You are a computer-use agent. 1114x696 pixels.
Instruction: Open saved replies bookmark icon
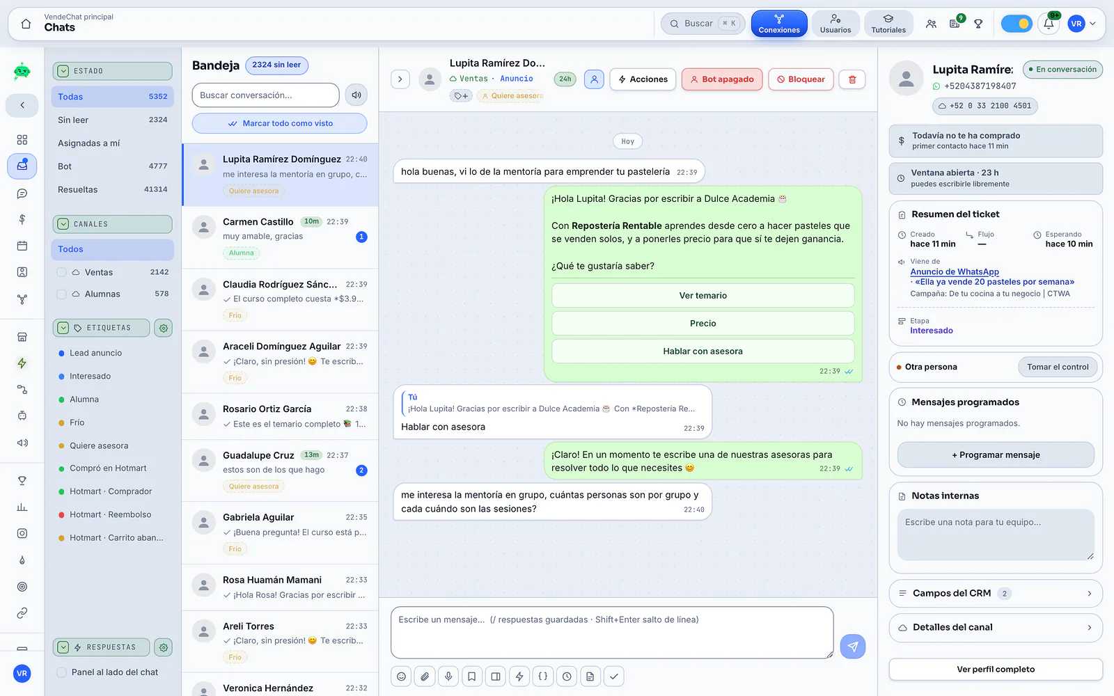point(472,677)
